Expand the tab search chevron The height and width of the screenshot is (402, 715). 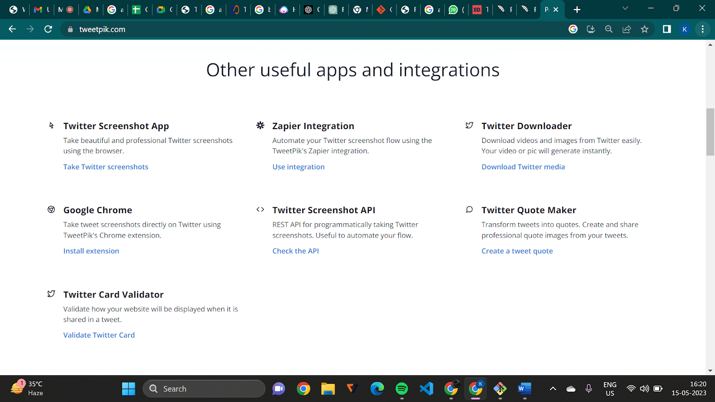tap(625, 8)
